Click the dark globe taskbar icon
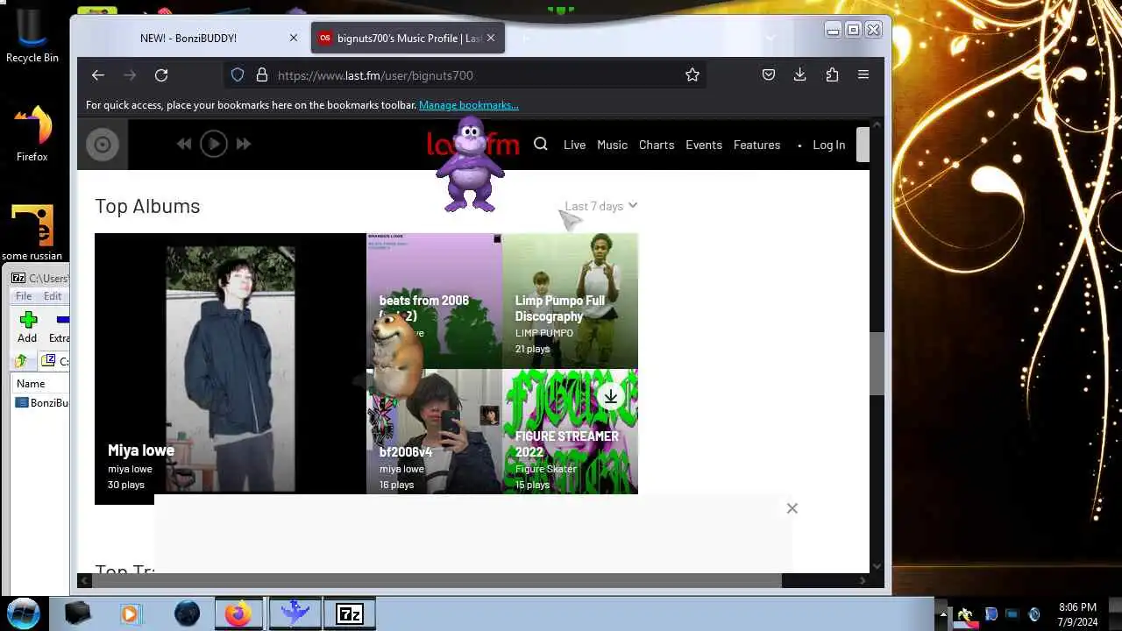 [187, 613]
